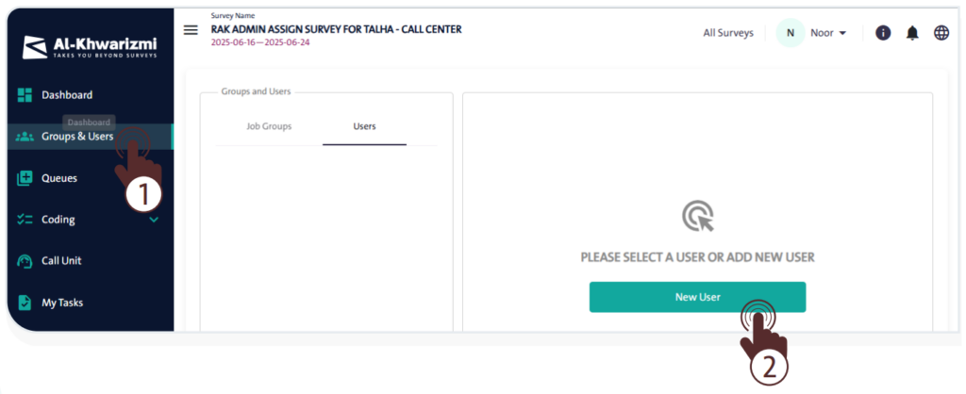Screen dimensions: 966x394
Task: Toggle the hamburger menu sidebar
Action: point(191,30)
